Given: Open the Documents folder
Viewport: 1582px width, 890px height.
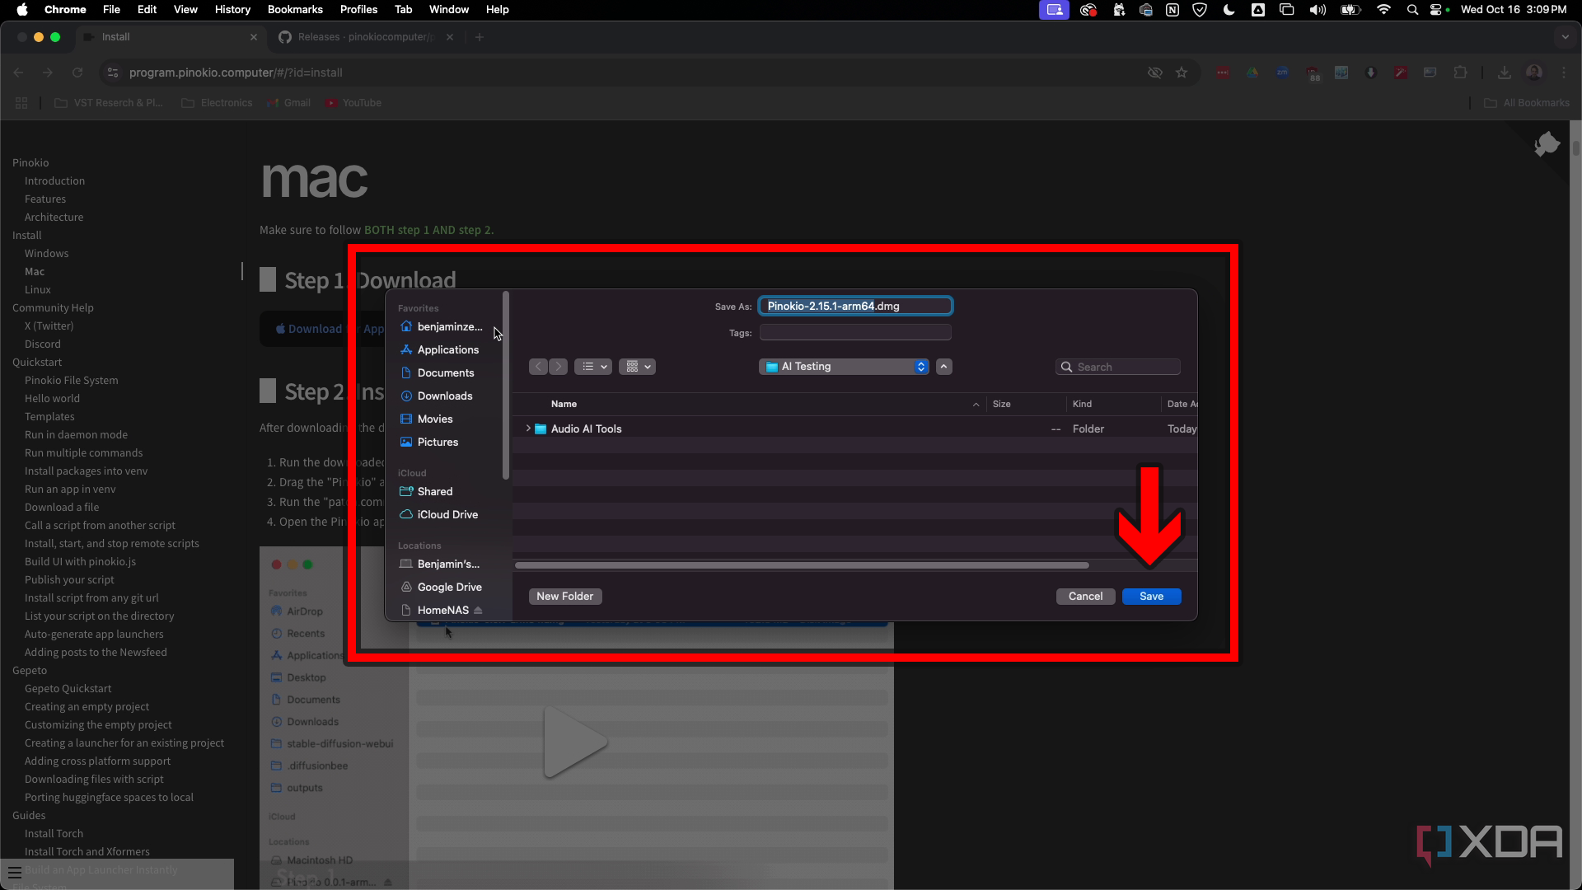Looking at the screenshot, I should tap(446, 372).
